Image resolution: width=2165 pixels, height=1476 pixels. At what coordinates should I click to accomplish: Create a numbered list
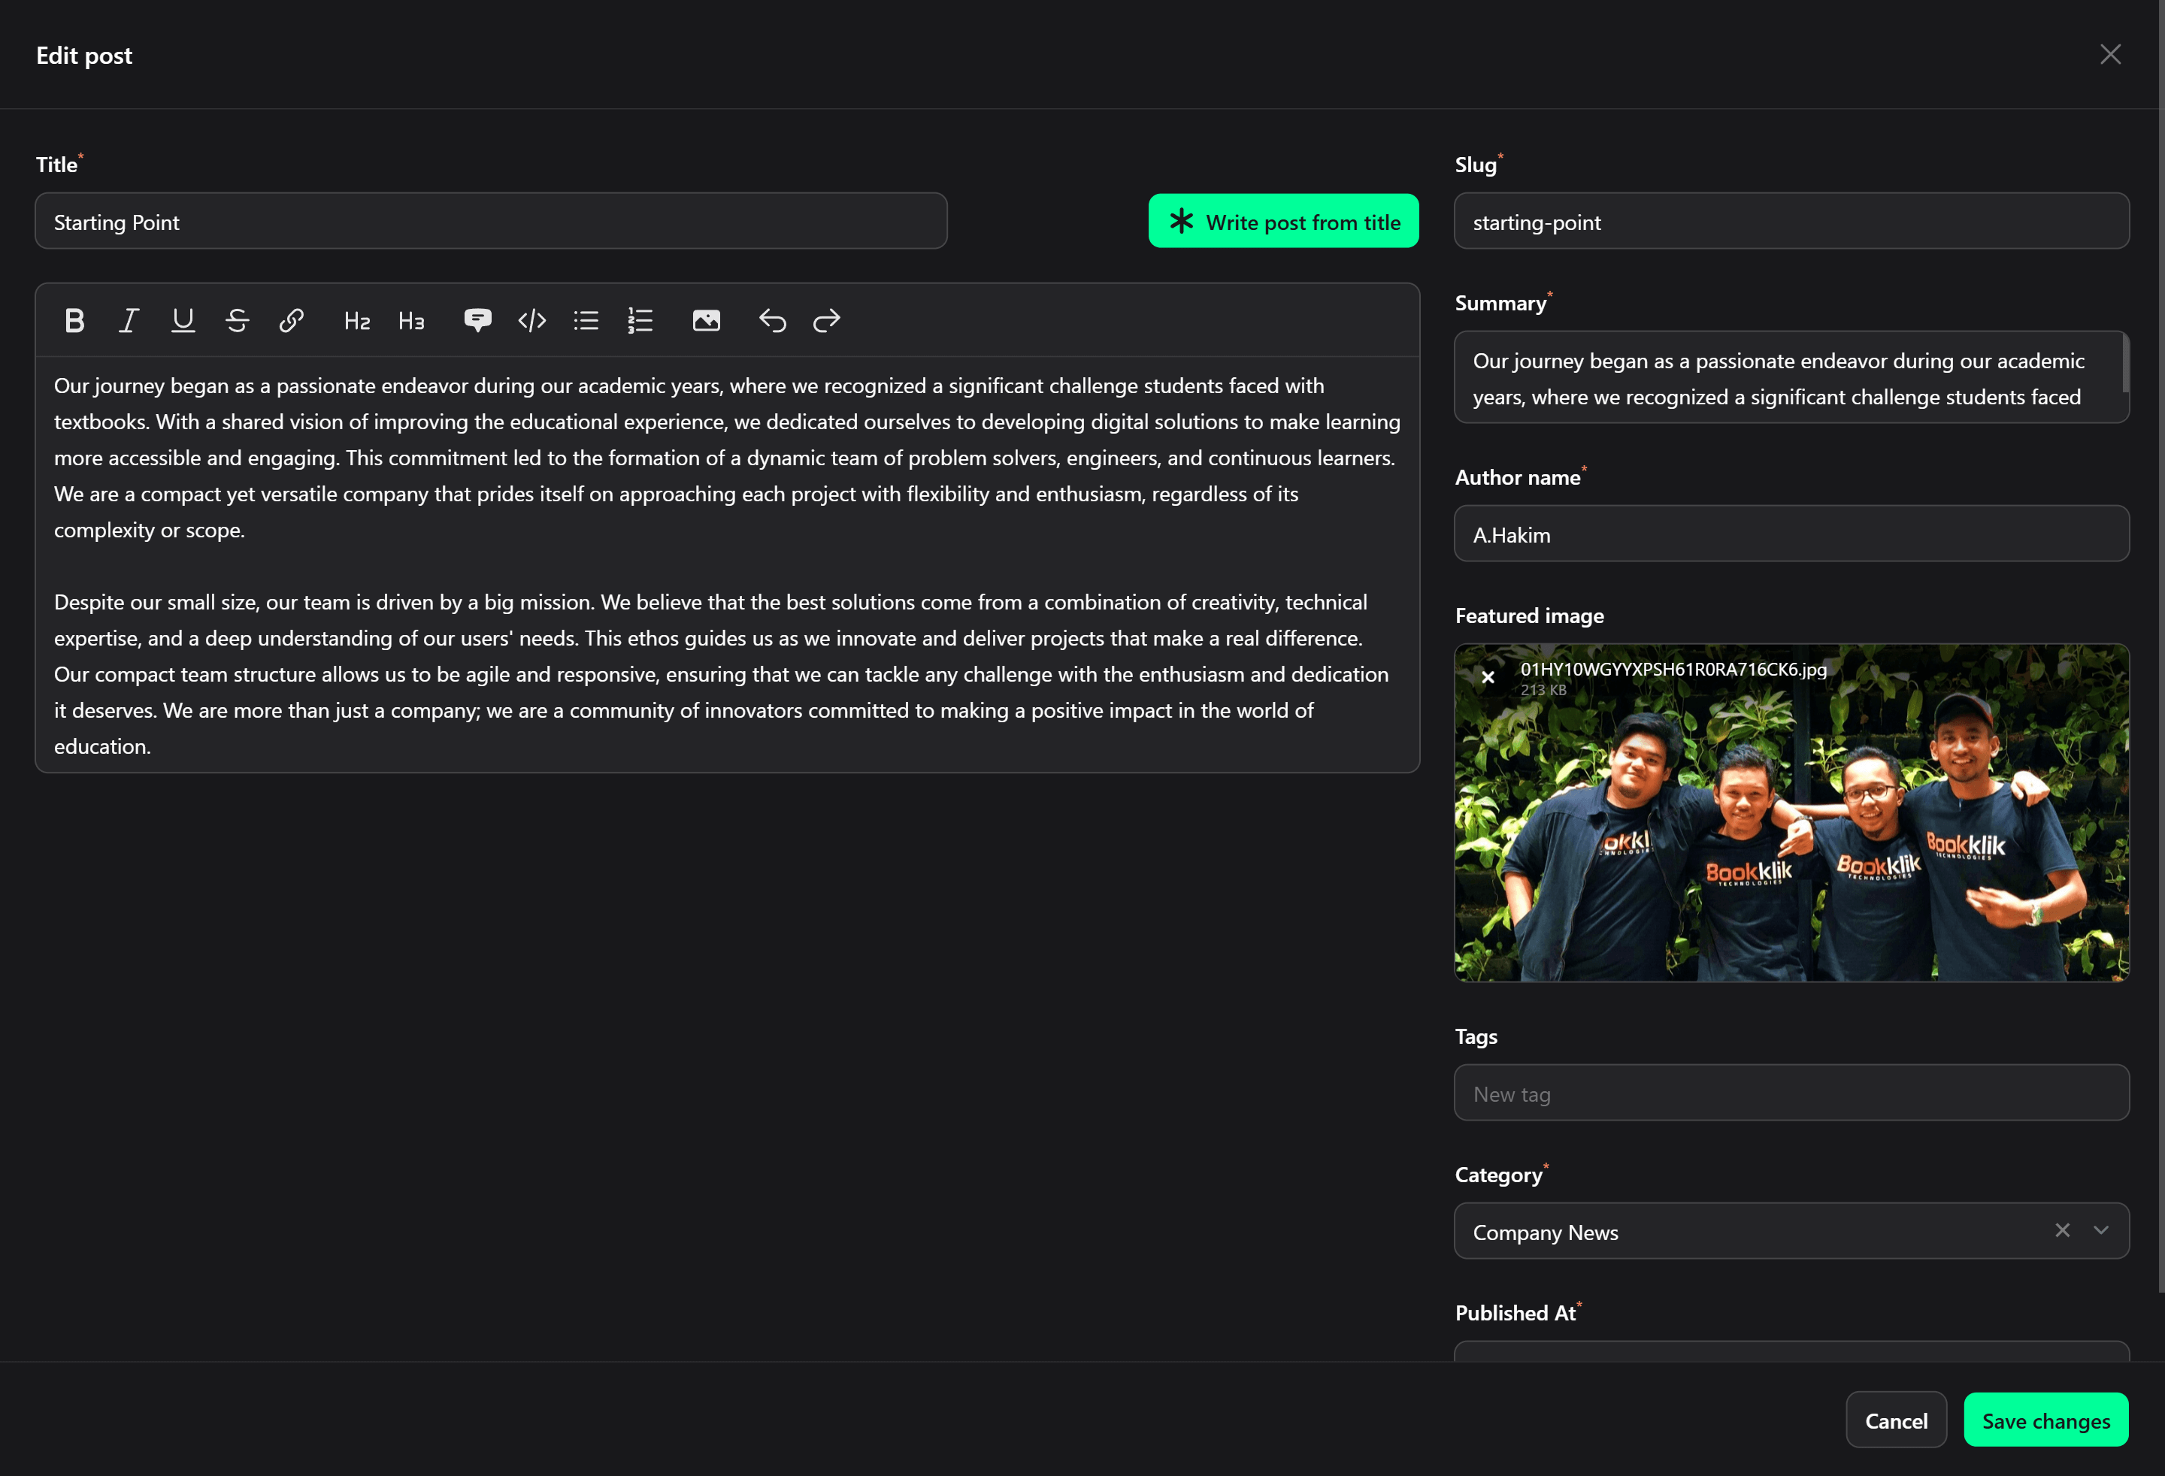coord(640,321)
